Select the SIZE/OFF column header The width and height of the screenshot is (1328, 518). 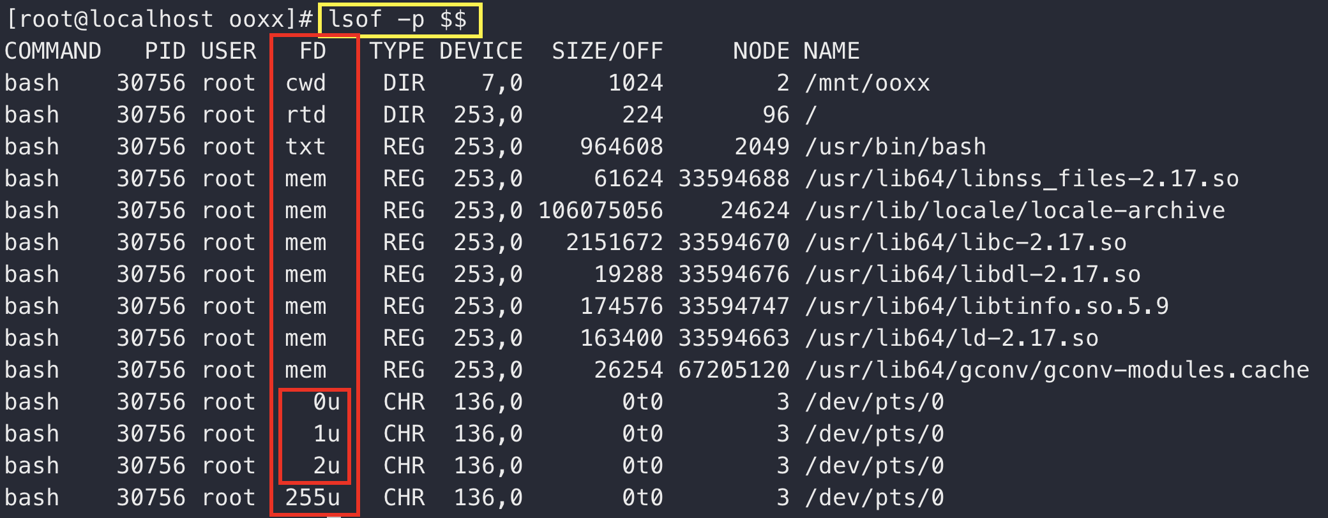pyautogui.click(x=607, y=51)
